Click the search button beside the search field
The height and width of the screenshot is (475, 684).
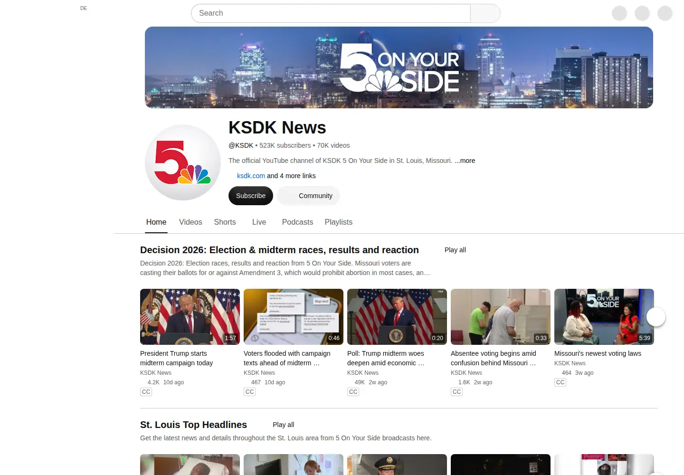click(x=485, y=13)
